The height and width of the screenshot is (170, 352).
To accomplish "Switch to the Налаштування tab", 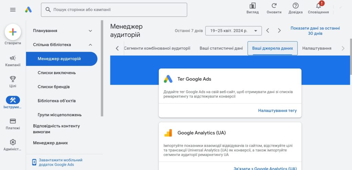I will click(x=317, y=48).
